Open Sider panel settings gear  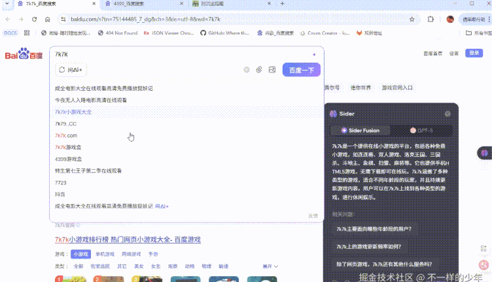point(448,114)
